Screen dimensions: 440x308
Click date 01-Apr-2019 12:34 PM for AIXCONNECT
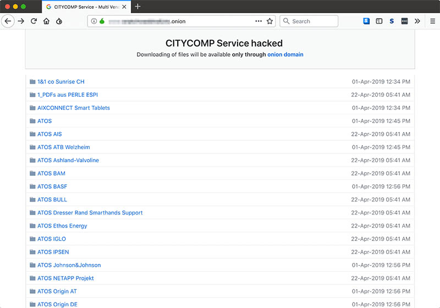(x=381, y=108)
